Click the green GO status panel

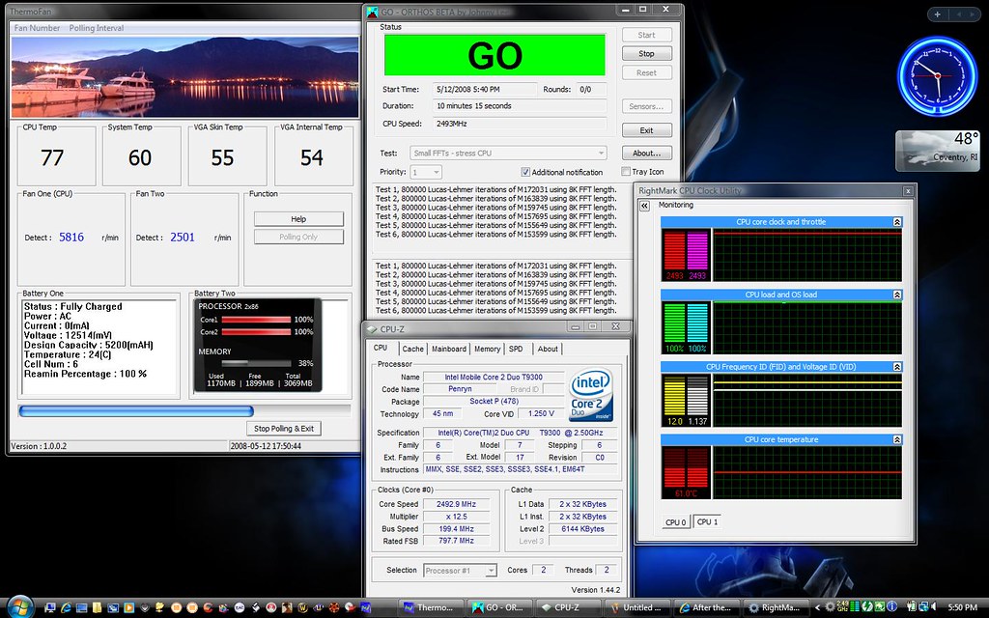[x=494, y=55]
